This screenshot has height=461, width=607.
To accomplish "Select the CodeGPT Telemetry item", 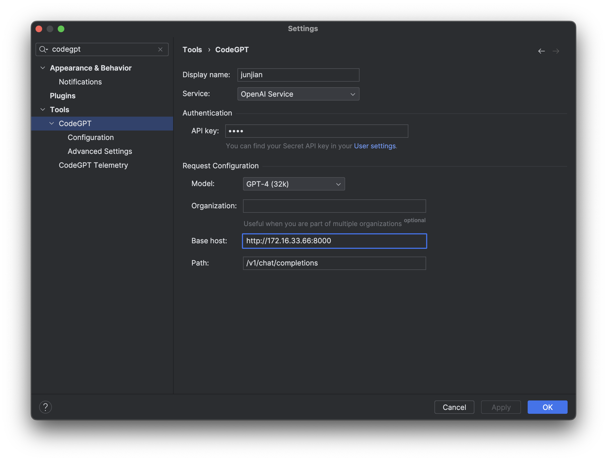I will point(93,165).
